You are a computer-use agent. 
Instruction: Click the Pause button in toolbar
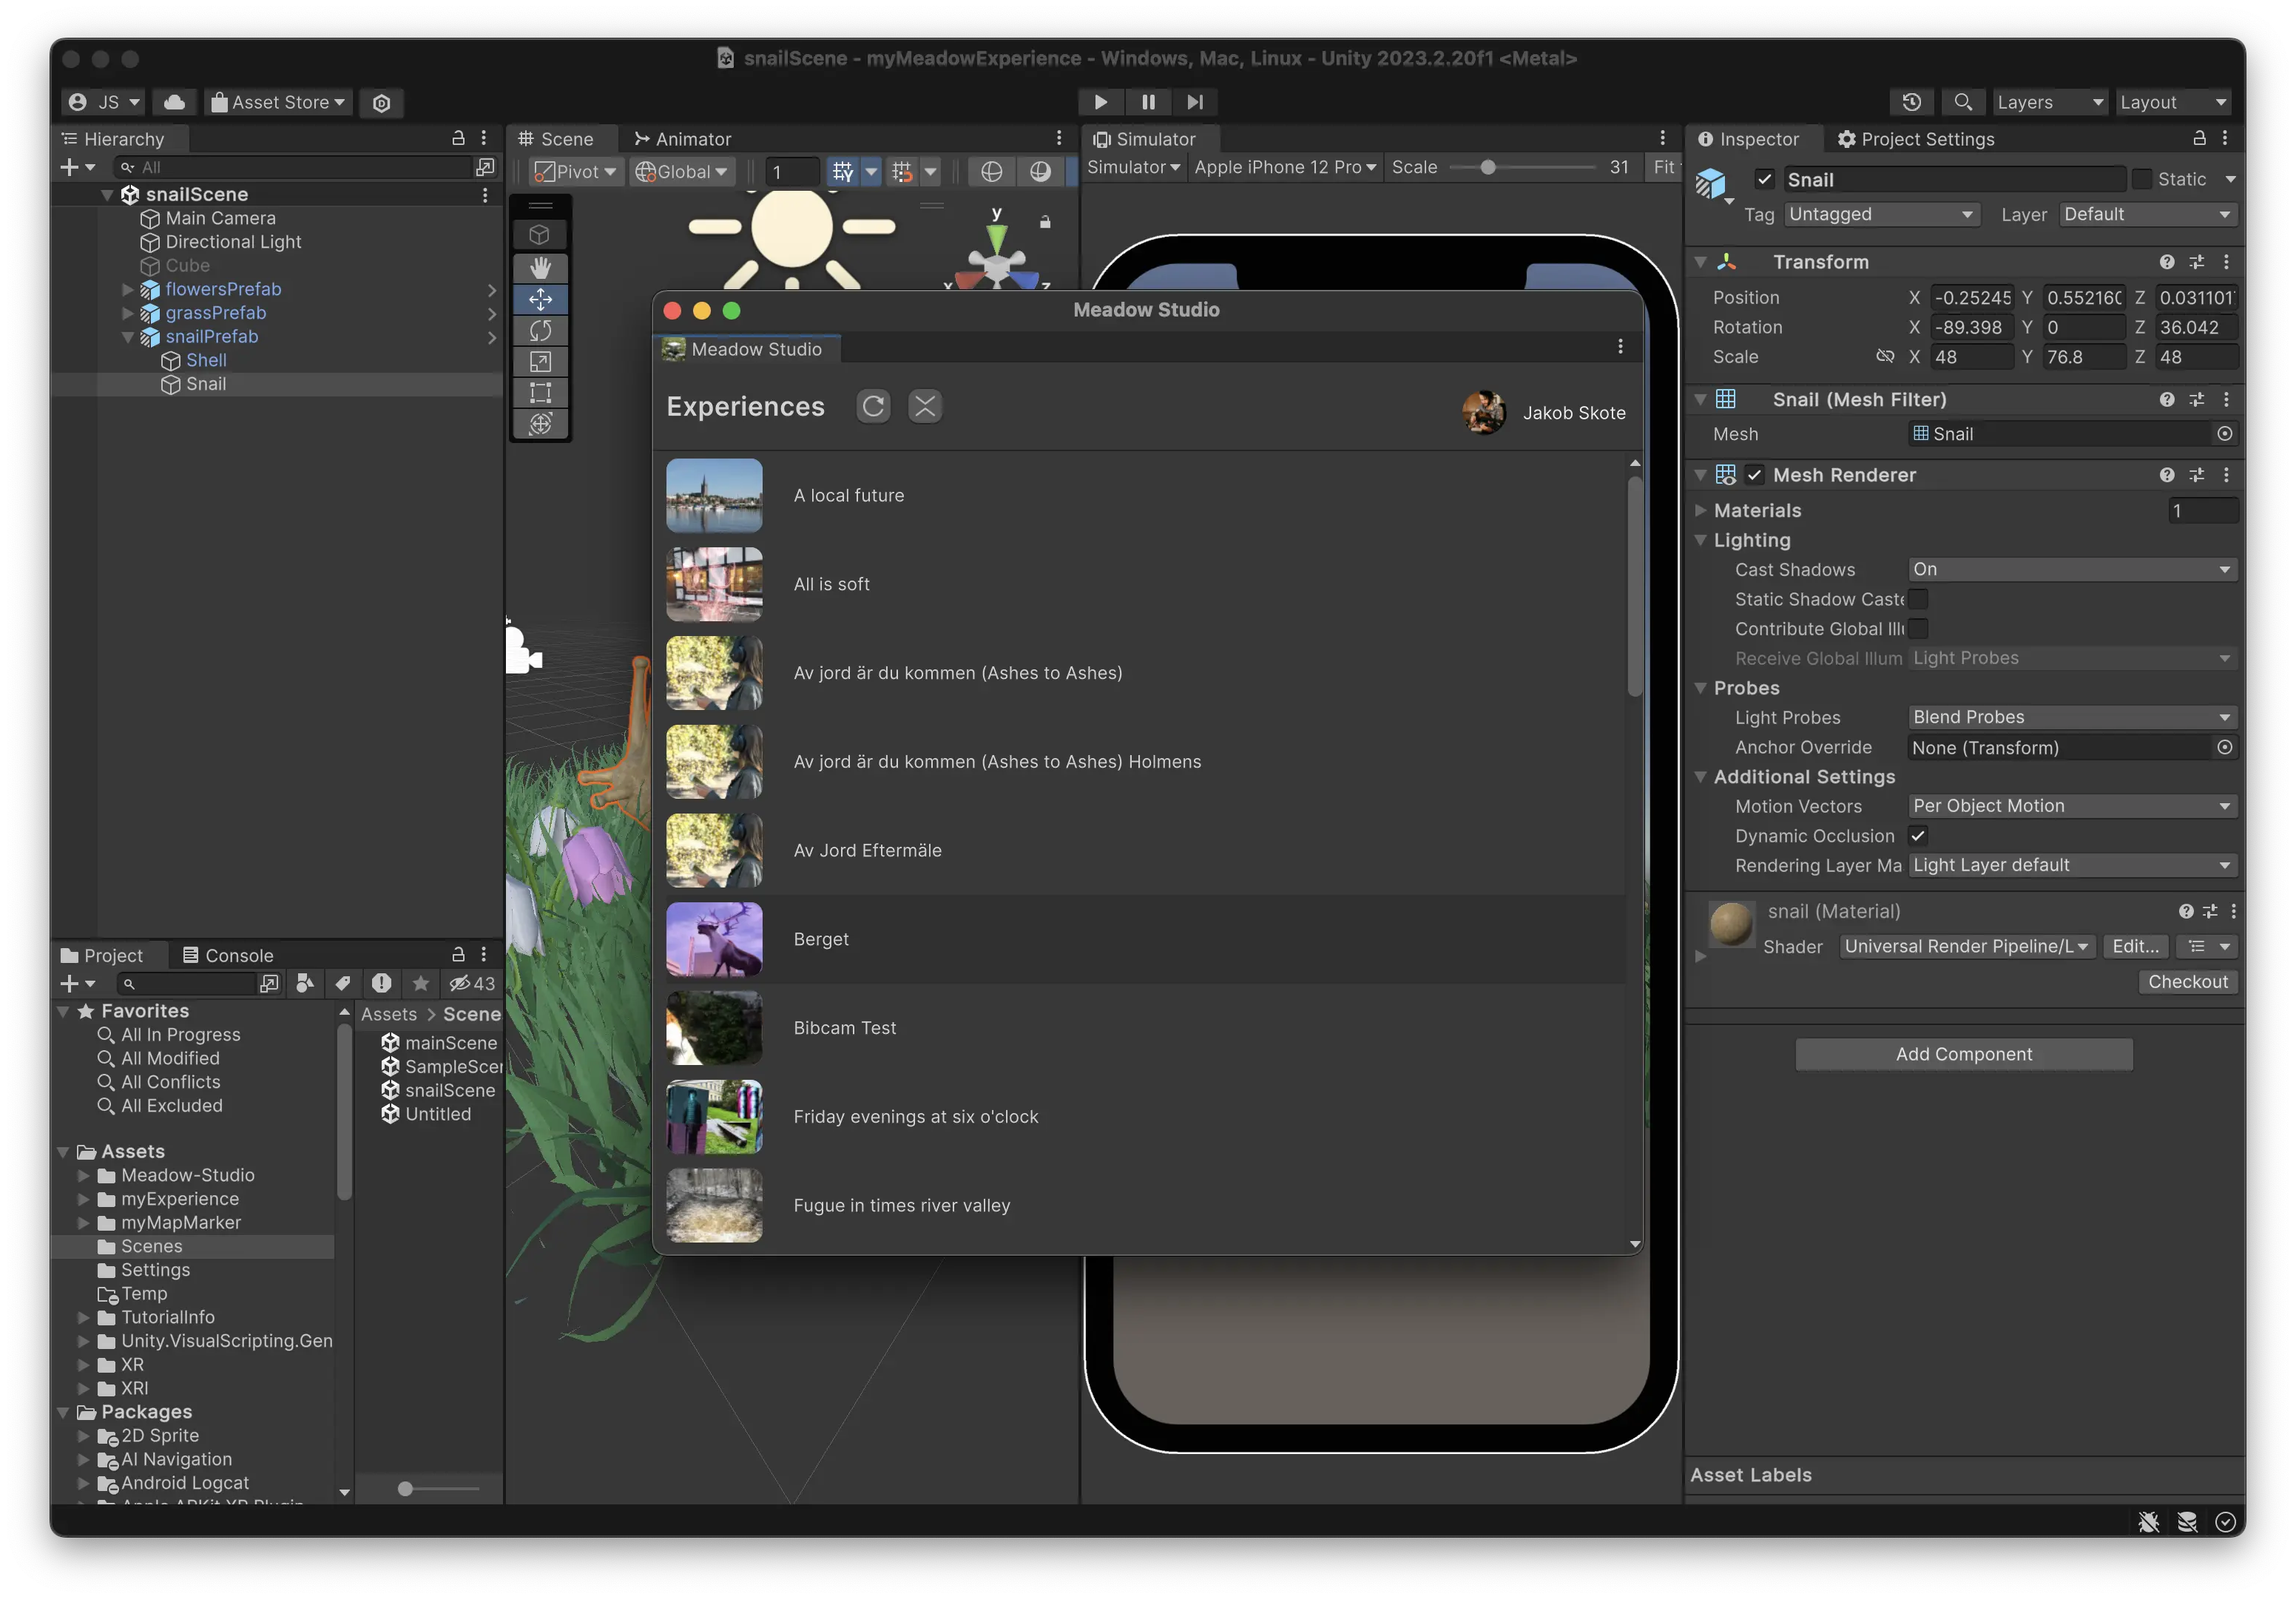coord(1147,102)
